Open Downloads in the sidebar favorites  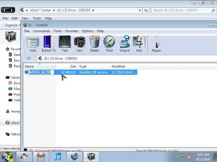point(15,60)
